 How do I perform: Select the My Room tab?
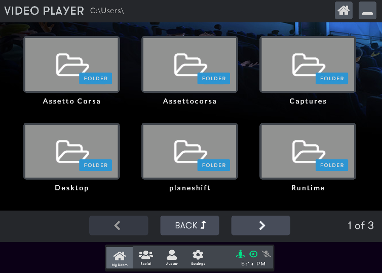tap(120, 258)
